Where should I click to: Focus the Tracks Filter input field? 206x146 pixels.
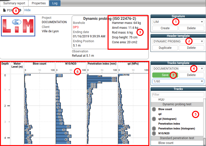(x=177, y=94)
